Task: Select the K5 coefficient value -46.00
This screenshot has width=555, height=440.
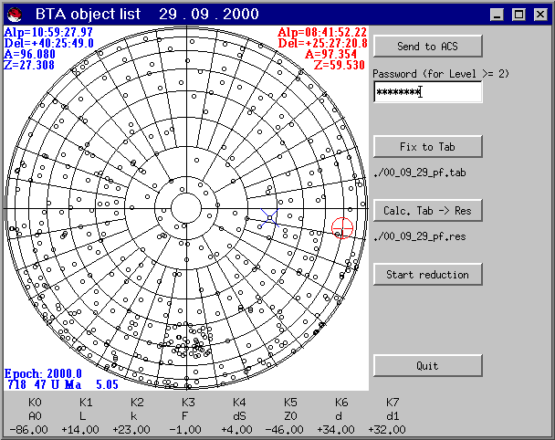Action: [290, 428]
